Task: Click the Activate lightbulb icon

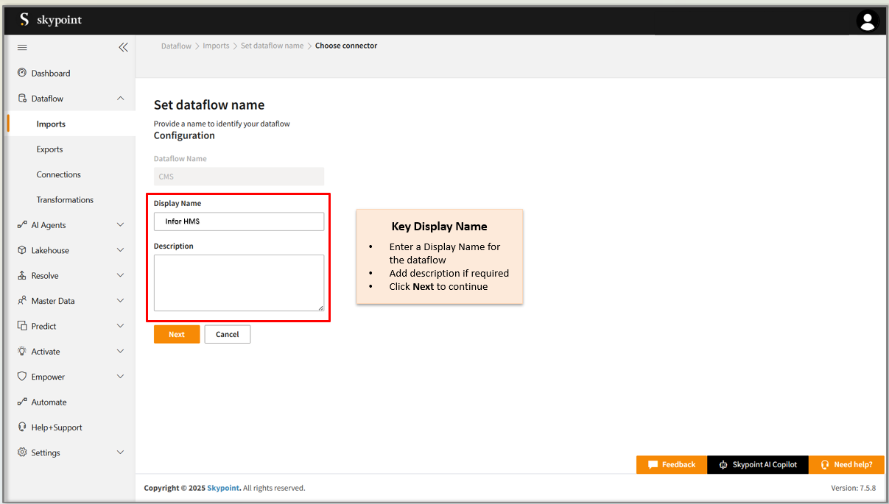Action: click(22, 351)
